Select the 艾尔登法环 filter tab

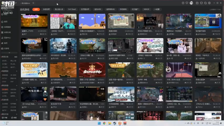tap(85, 9)
